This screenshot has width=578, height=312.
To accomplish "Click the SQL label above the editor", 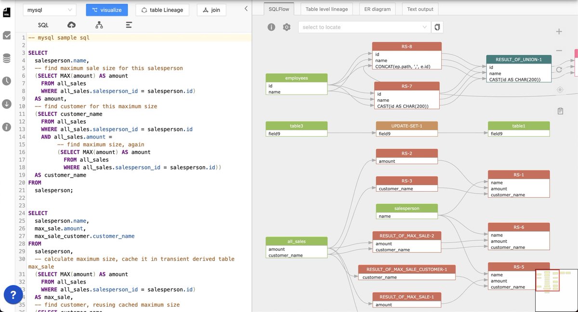I will pos(43,25).
